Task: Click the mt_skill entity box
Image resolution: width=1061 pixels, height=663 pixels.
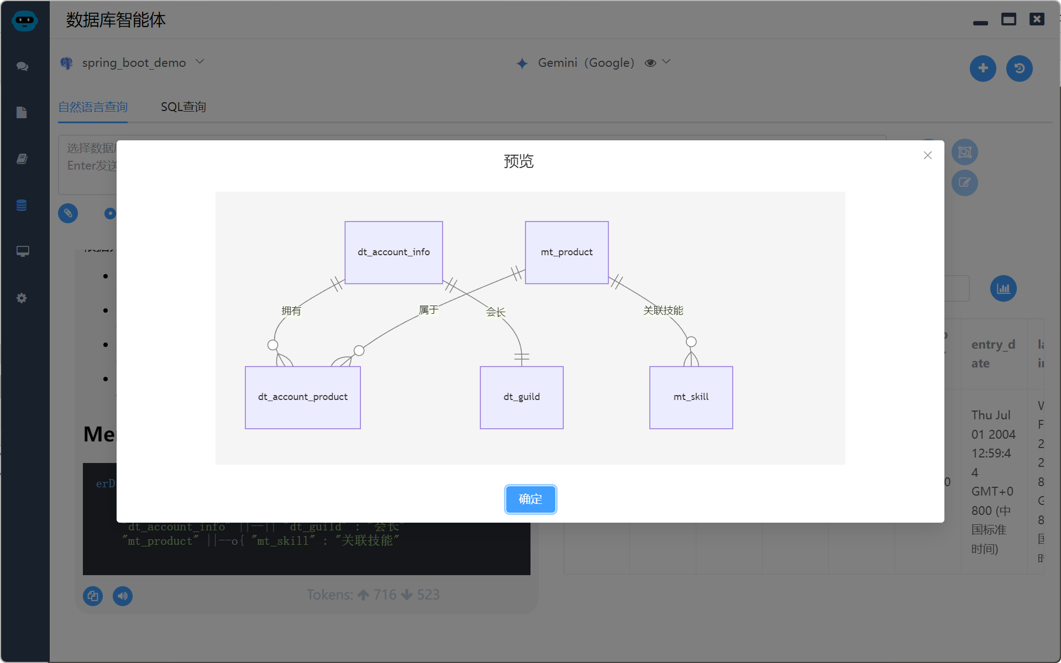Action: click(x=691, y=397)
